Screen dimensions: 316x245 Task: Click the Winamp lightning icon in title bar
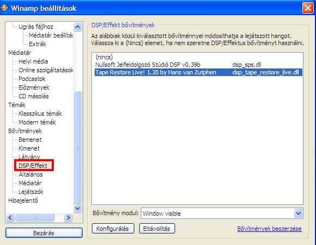[x=4, y=8]
